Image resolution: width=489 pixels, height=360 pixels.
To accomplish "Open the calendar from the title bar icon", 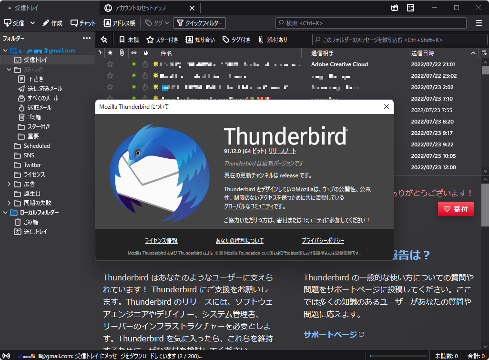I will (x=395, y=8).
